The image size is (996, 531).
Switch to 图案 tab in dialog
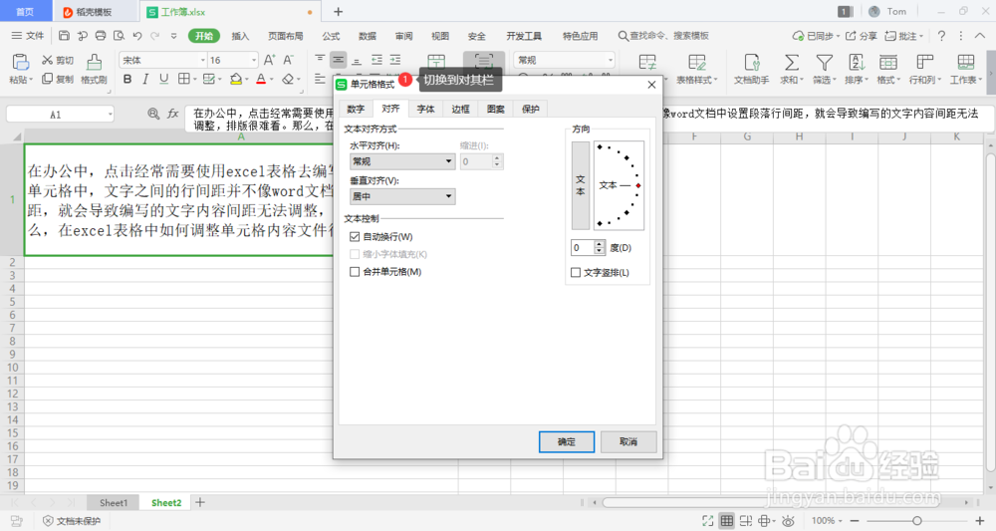click(x=495, y=109)
